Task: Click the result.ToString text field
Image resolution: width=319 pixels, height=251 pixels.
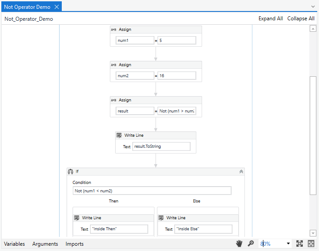Action: click(161, 146)
